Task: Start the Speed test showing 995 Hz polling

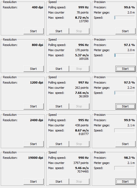Action: coord(59,144)
